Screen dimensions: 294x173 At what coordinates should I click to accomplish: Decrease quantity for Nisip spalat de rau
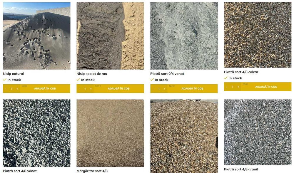[79, 89]
